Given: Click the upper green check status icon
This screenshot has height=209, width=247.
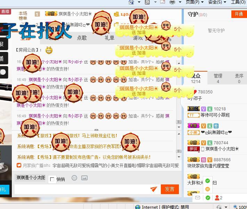Looking at the screenshot, I should pyautogui.click(x=208, y=181).
